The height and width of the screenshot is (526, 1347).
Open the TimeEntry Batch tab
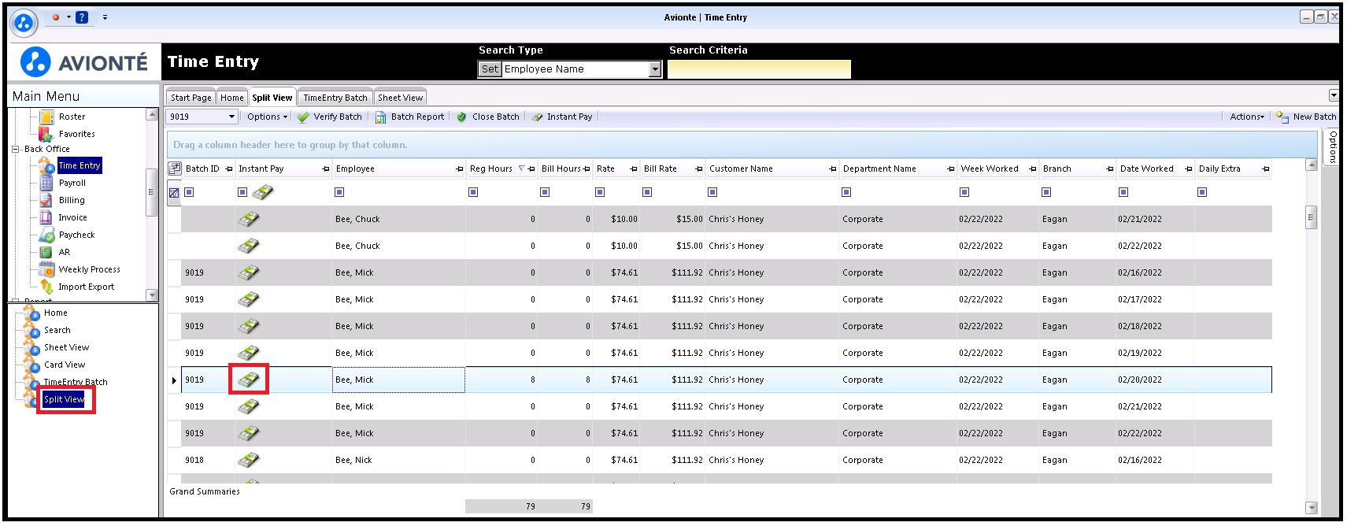pos(335,98)
